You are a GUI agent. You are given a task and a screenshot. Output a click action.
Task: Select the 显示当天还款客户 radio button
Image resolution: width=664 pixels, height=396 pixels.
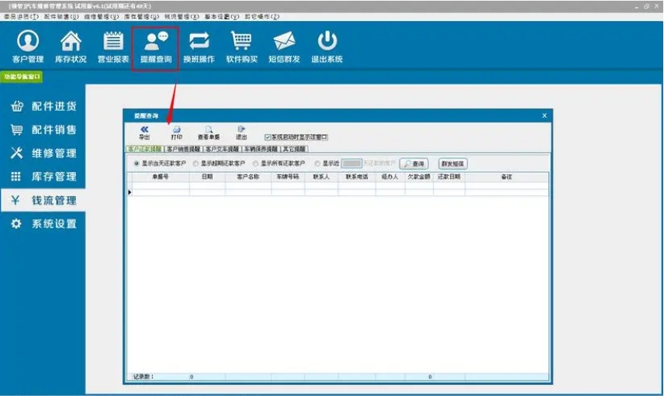point(137,164)
